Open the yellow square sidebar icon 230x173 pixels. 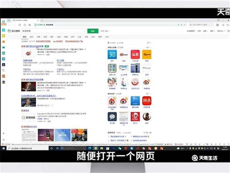coord(4,36)
